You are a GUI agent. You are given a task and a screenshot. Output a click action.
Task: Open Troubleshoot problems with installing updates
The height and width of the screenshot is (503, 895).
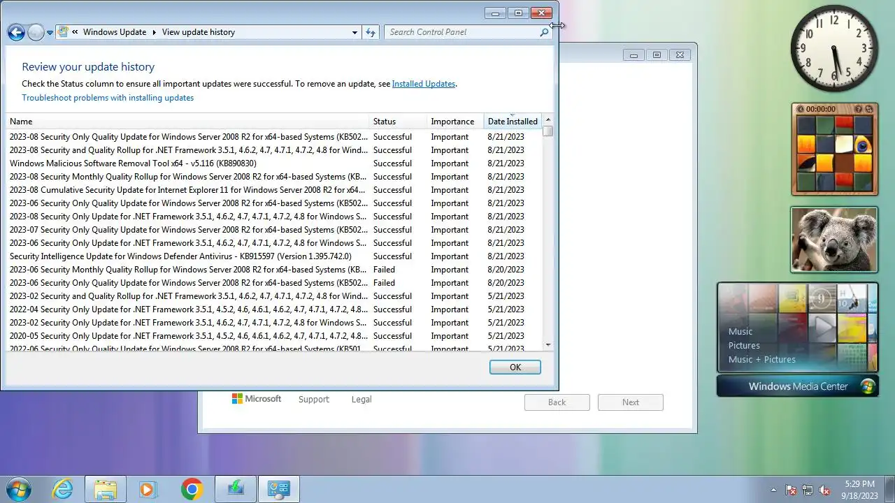pyautogui.click(x=108, y=98)
